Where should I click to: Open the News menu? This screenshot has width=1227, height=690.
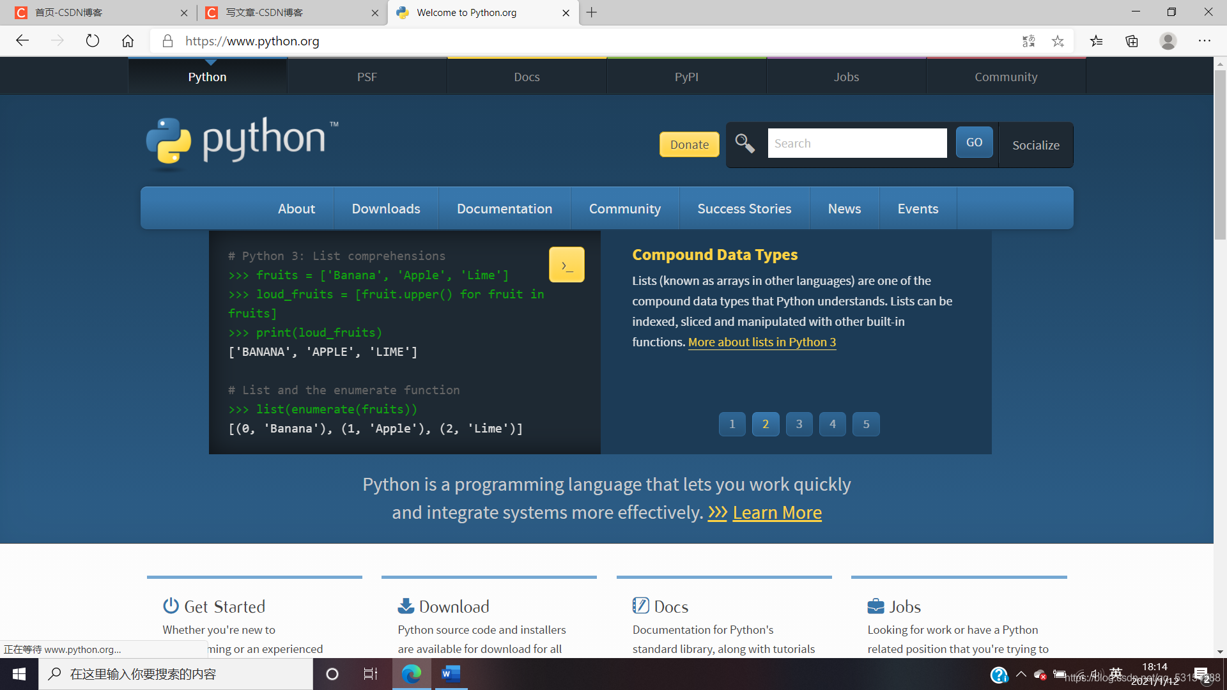845,209
